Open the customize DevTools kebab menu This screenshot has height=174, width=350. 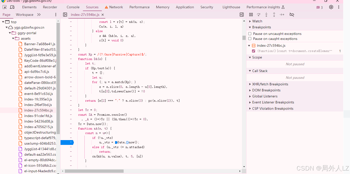click(x=339, y=7)
